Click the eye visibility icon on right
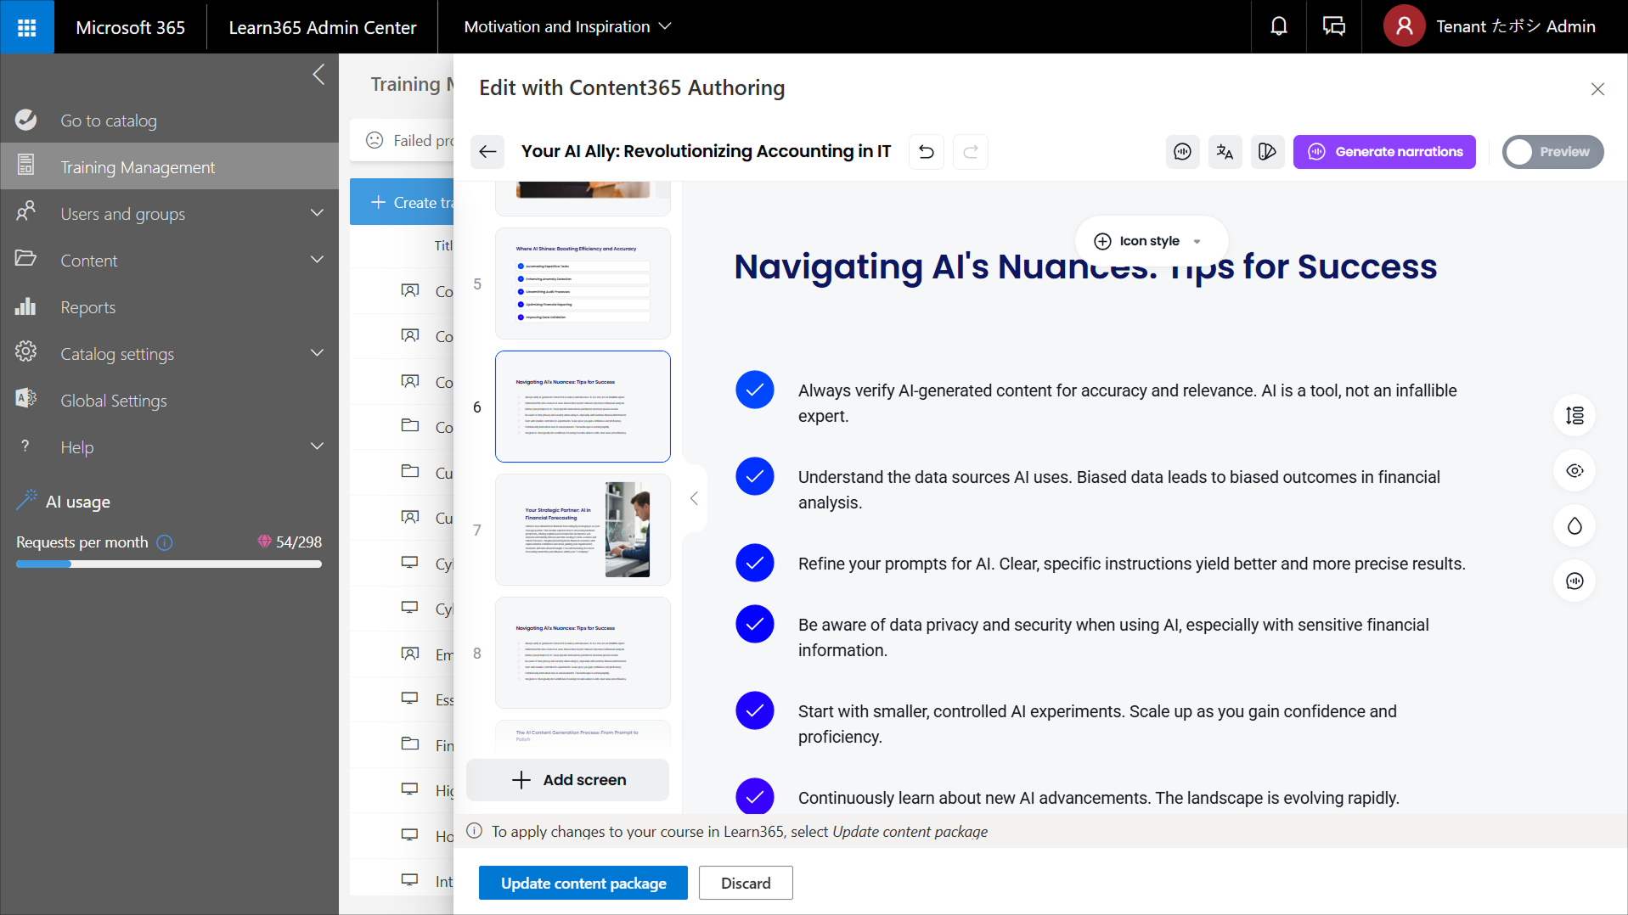This screenshot has height=915, width=1628. [1574, 471]
